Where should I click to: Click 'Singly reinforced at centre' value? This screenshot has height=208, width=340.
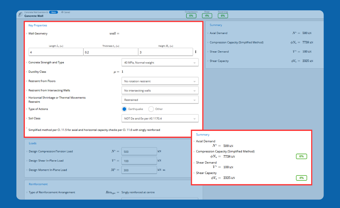[138, 193]
